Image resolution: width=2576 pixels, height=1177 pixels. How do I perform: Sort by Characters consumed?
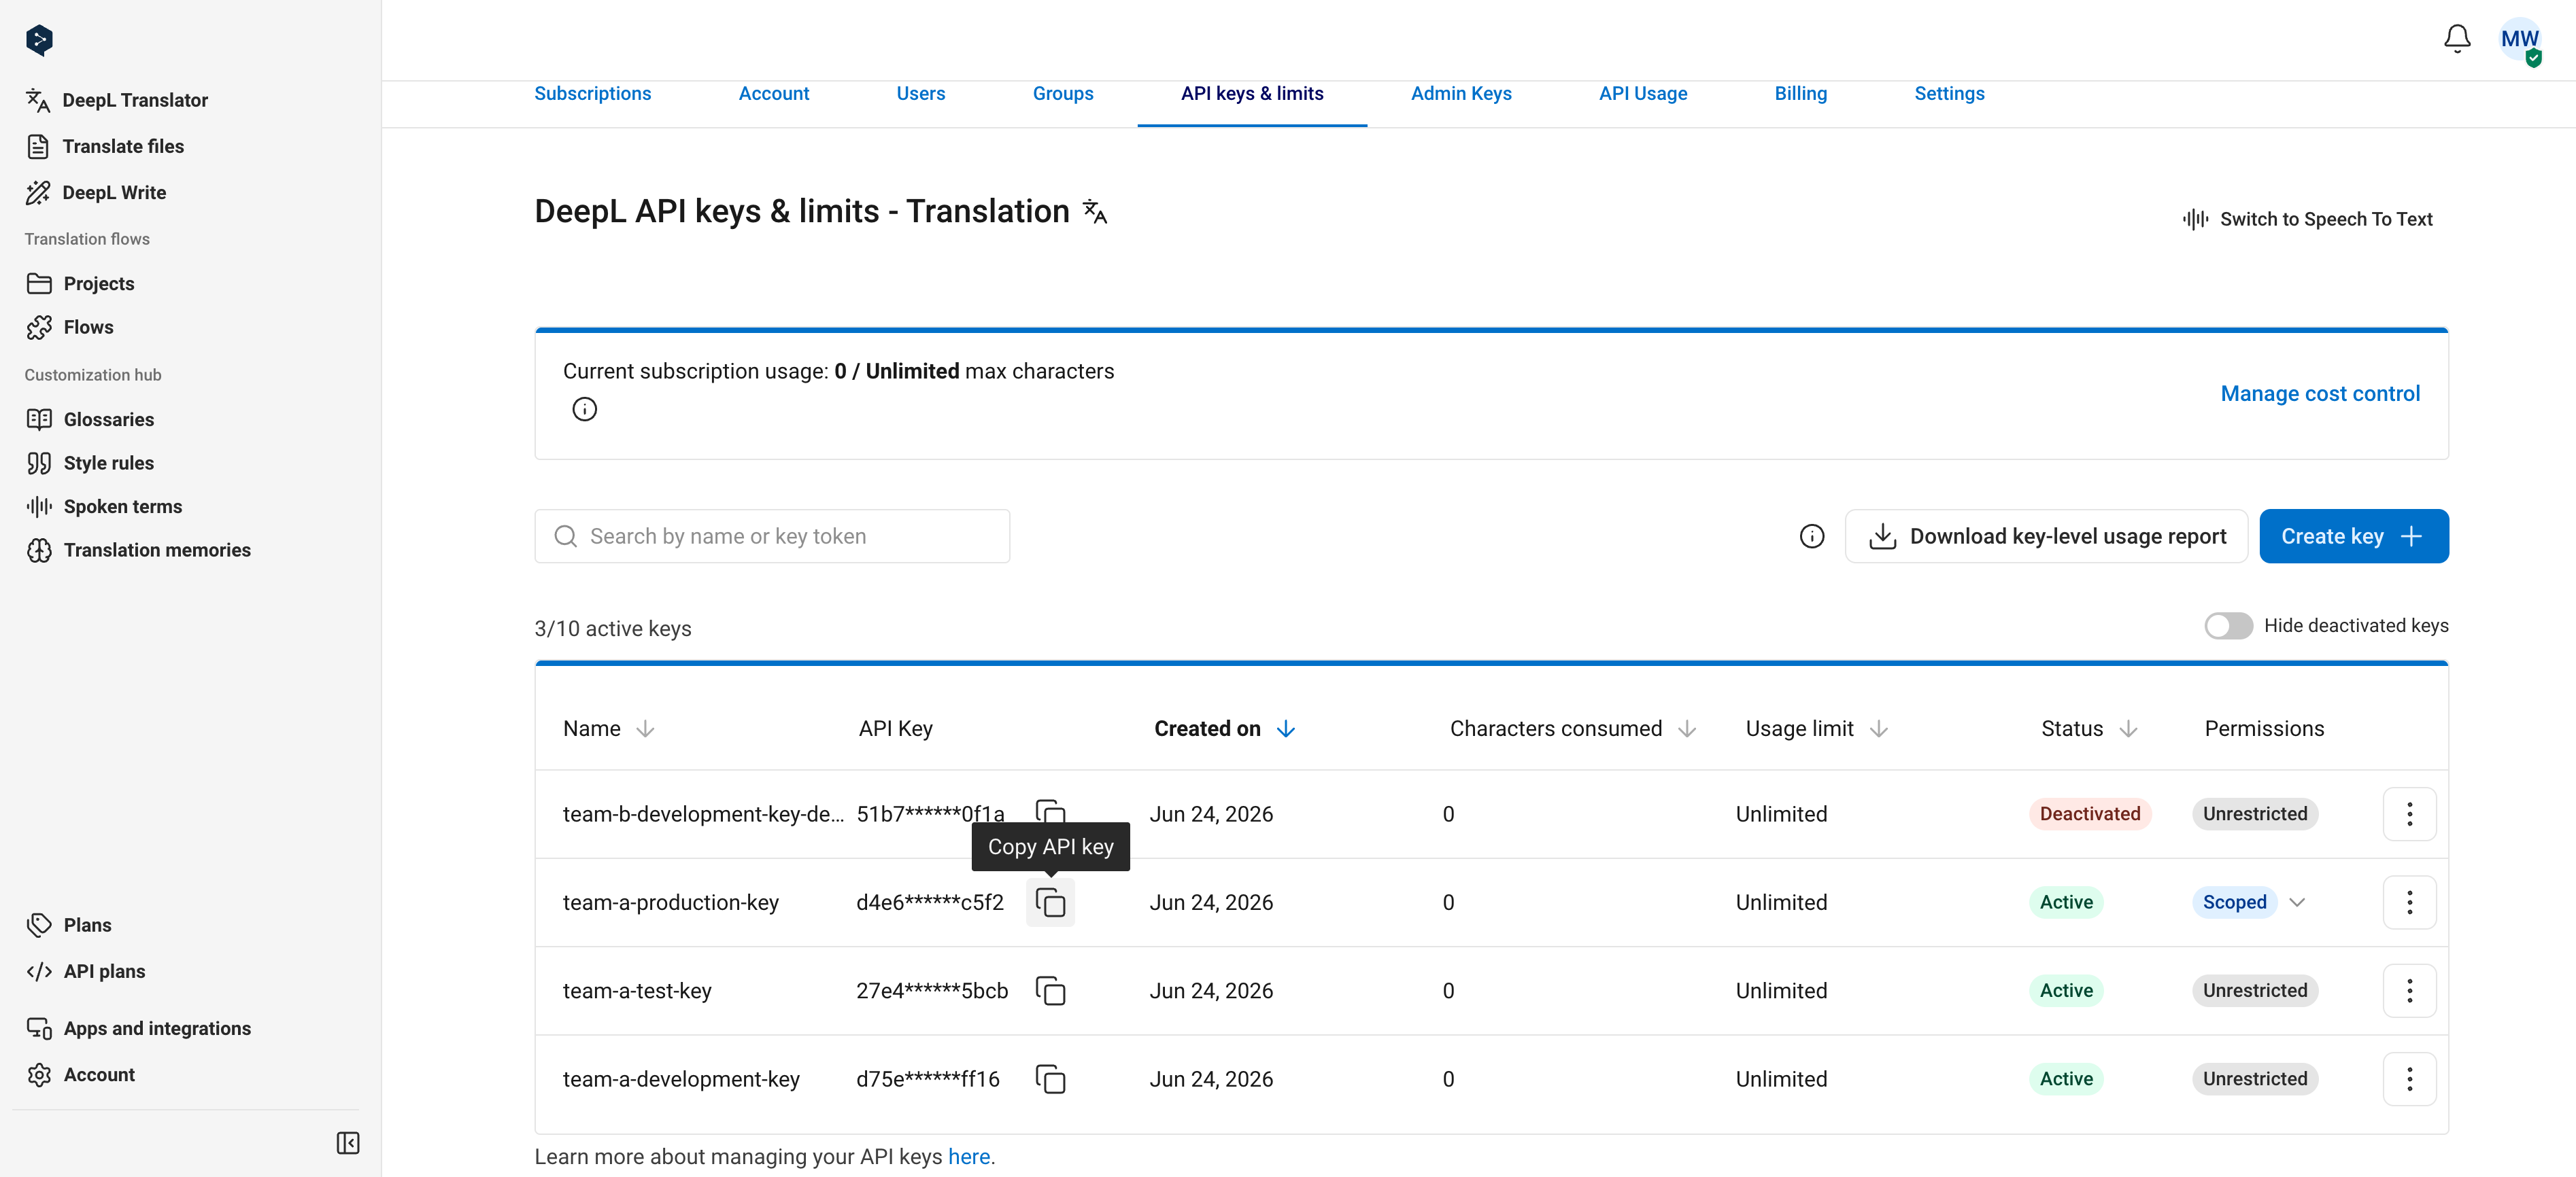(x=1687, y=729)
